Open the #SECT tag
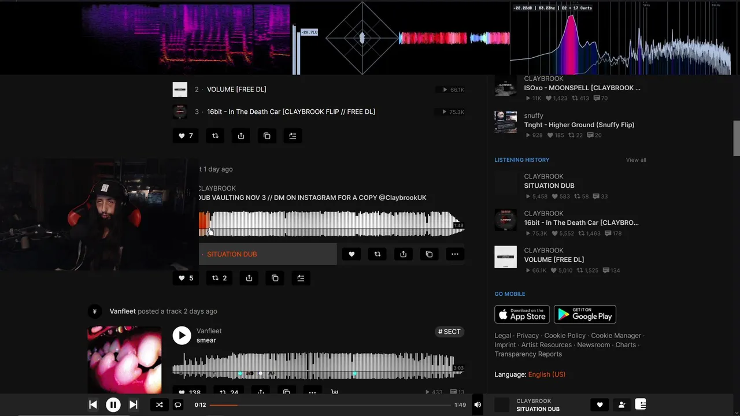Image resolution: width=740 pixels, height=416 pixels. click(449, 332)
